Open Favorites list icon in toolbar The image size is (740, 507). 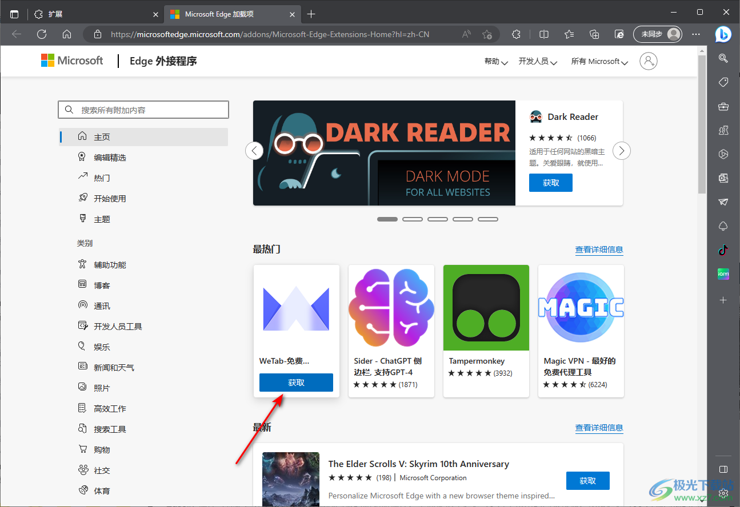569,34
